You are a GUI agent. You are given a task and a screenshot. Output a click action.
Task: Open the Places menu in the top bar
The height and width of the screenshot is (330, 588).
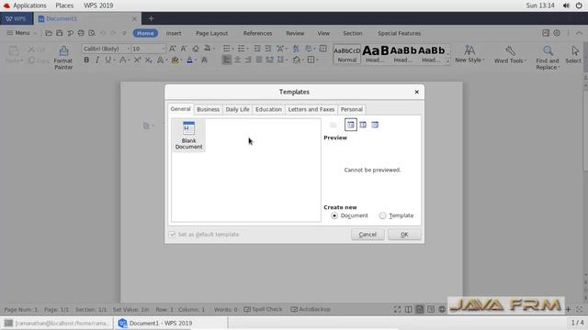(x=64, y=5)
